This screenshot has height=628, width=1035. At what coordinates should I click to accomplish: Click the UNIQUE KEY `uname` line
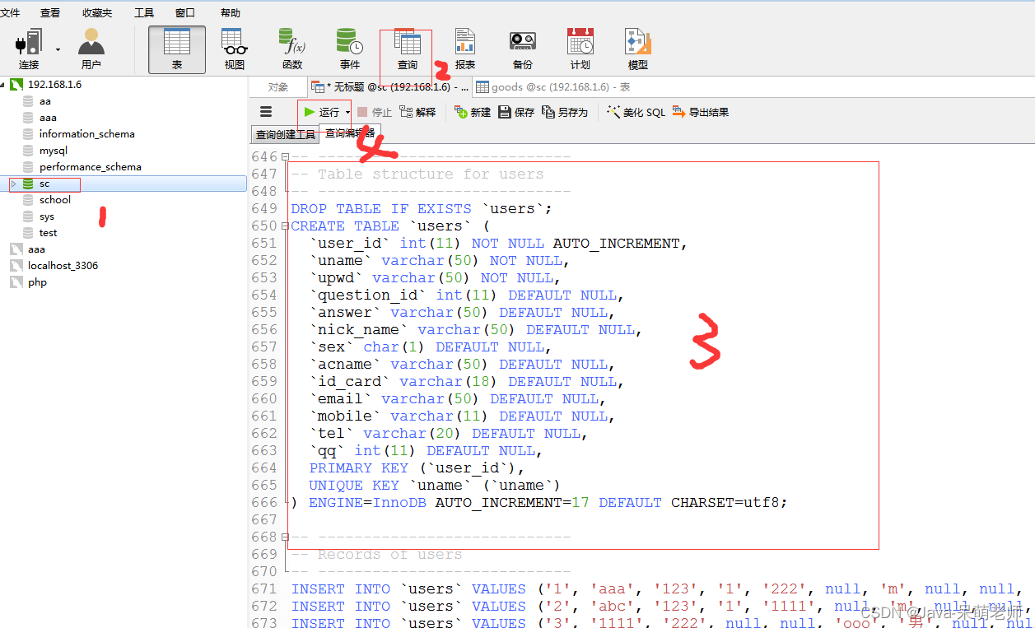point(435,486)
